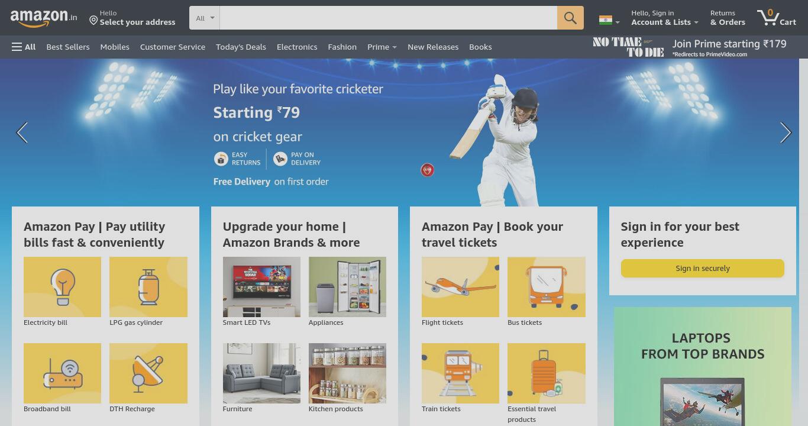This screenshot has width=808, height=426.
Task: Open Returns & Orders link
Action: 728,18
